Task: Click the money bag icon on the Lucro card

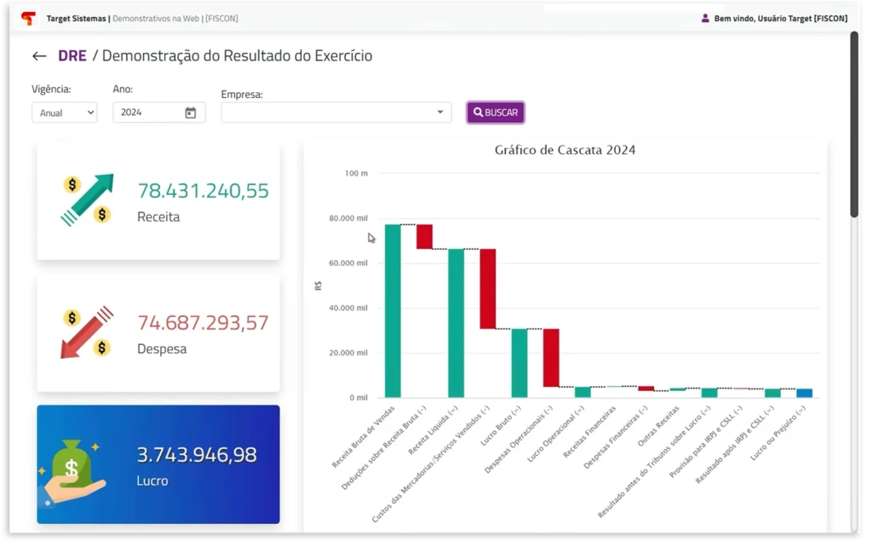Action: pyautogui.click(x=72, y=464)
